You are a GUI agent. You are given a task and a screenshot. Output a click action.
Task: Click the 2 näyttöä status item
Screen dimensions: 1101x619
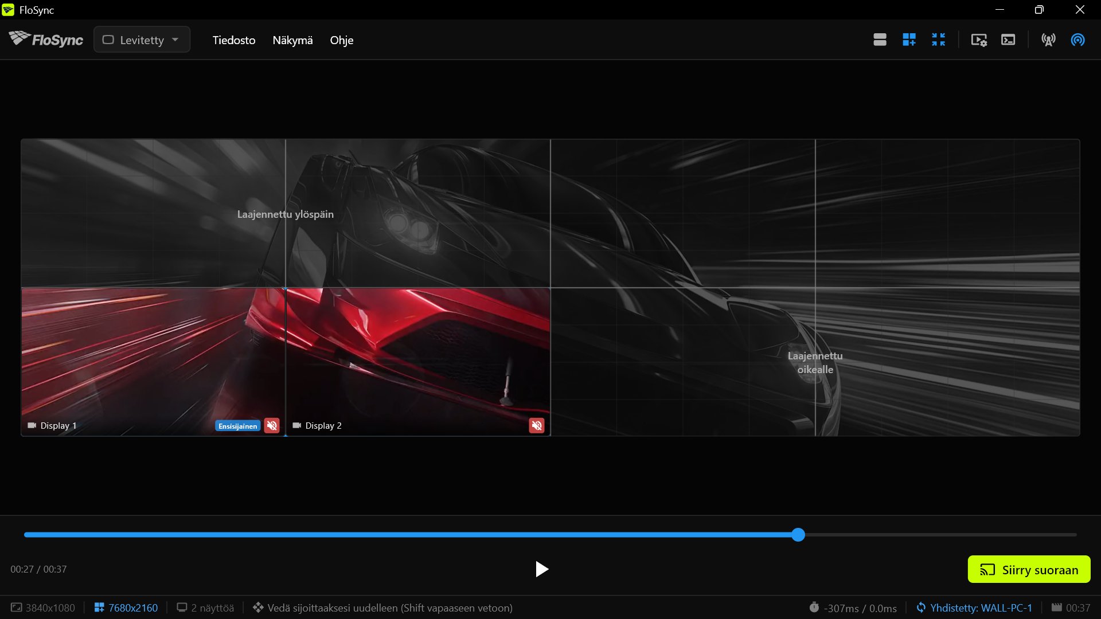pos(205,608)
